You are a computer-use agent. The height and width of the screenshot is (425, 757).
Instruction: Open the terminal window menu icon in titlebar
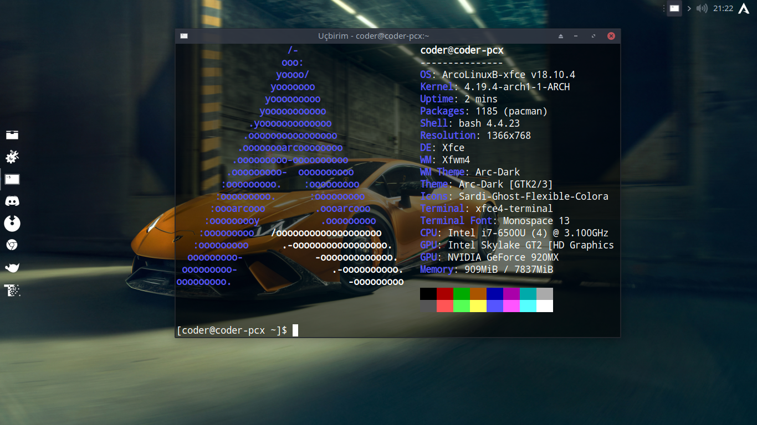point(184,36)
